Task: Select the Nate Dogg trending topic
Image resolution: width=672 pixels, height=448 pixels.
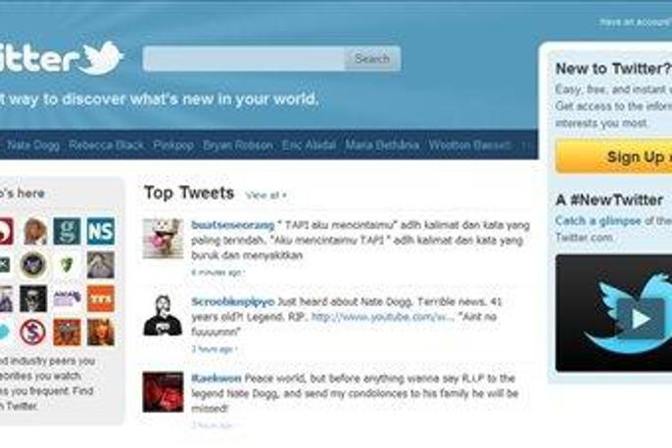Action: (33, 145)
